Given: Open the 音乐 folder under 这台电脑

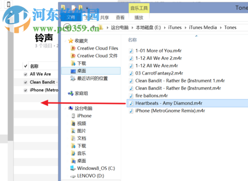Looking at the screenshot, I should pyautogui.click(x=82, y=153).
